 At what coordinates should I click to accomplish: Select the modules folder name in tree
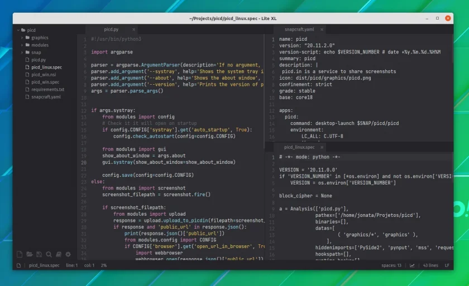pyautogui.click(x=40, y=45)
